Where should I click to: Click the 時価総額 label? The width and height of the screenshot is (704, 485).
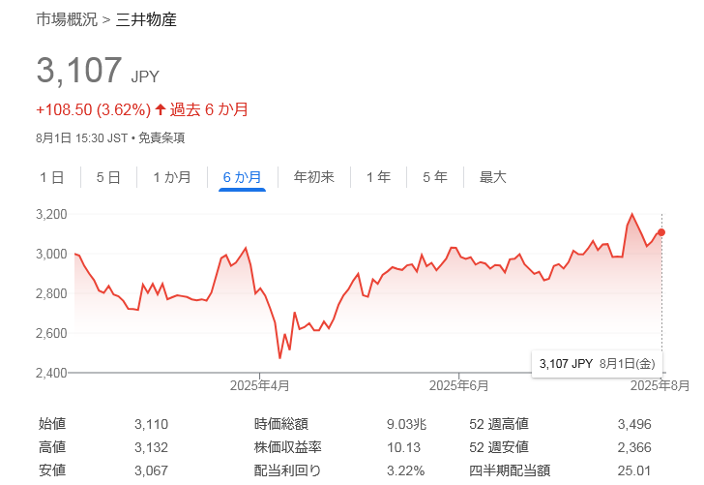click(x=281, y=423)
